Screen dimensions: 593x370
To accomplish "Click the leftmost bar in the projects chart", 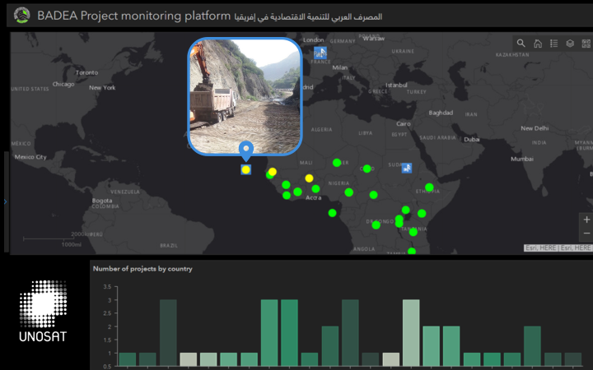I will (x=128, y=359).
